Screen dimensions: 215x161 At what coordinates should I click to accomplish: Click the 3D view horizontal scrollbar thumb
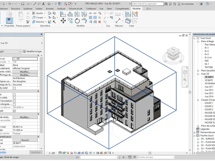tap(150, 153)
